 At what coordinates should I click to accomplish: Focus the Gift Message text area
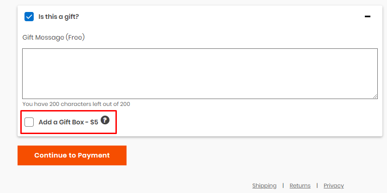click(x=200, y=74)
